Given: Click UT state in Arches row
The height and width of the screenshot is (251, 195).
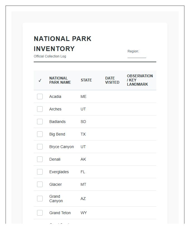Looking at the screenshot, I should (x=83, y=109).
